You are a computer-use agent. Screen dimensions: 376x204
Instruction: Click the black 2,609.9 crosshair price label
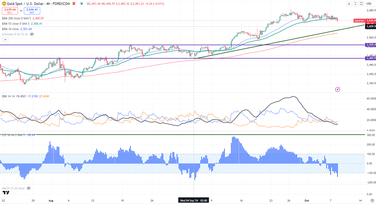tap(370, 26)
